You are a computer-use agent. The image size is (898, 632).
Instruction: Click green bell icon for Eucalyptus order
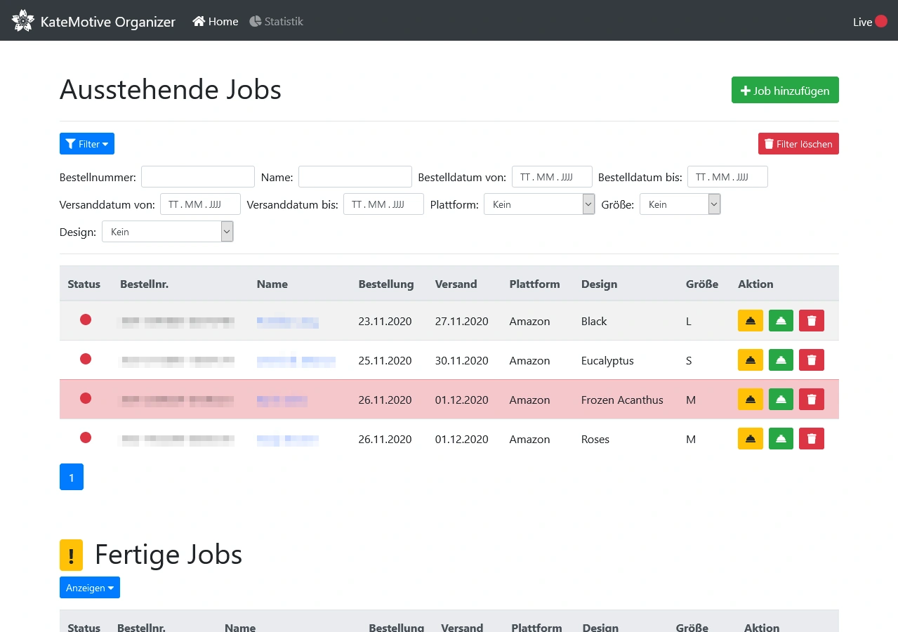tap(781, 360)
